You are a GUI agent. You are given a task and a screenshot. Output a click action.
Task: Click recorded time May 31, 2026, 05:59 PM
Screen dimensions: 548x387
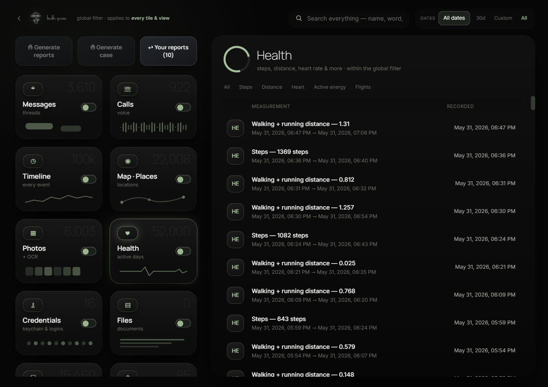click(485, 323)
